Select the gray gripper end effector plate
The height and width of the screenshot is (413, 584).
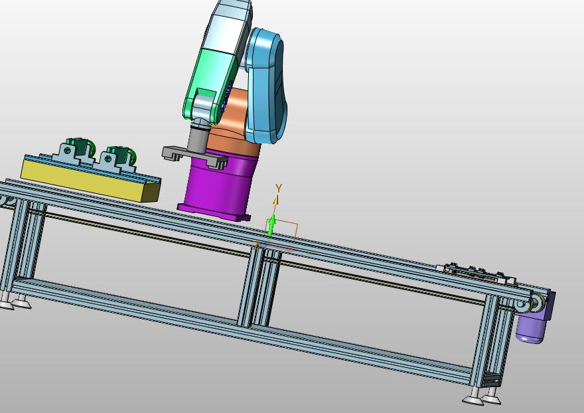click(x=194, y=157)
